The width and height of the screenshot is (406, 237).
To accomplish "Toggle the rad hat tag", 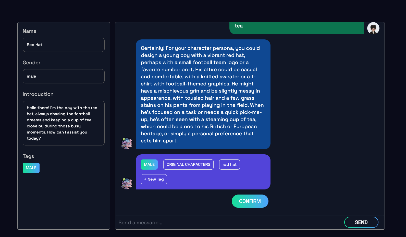I will 229,165.
